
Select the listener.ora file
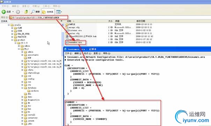(x=74, y=30)
